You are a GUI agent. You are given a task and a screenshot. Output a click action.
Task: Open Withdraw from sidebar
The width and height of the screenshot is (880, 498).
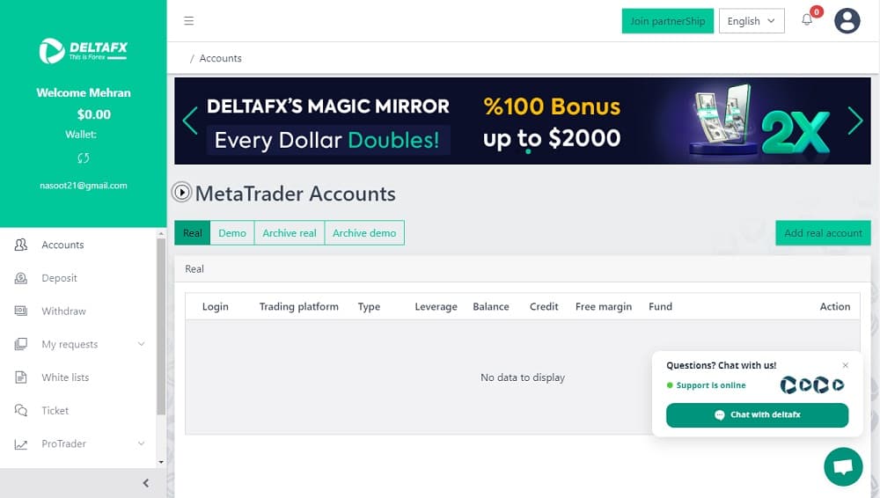tap(63, 311)
